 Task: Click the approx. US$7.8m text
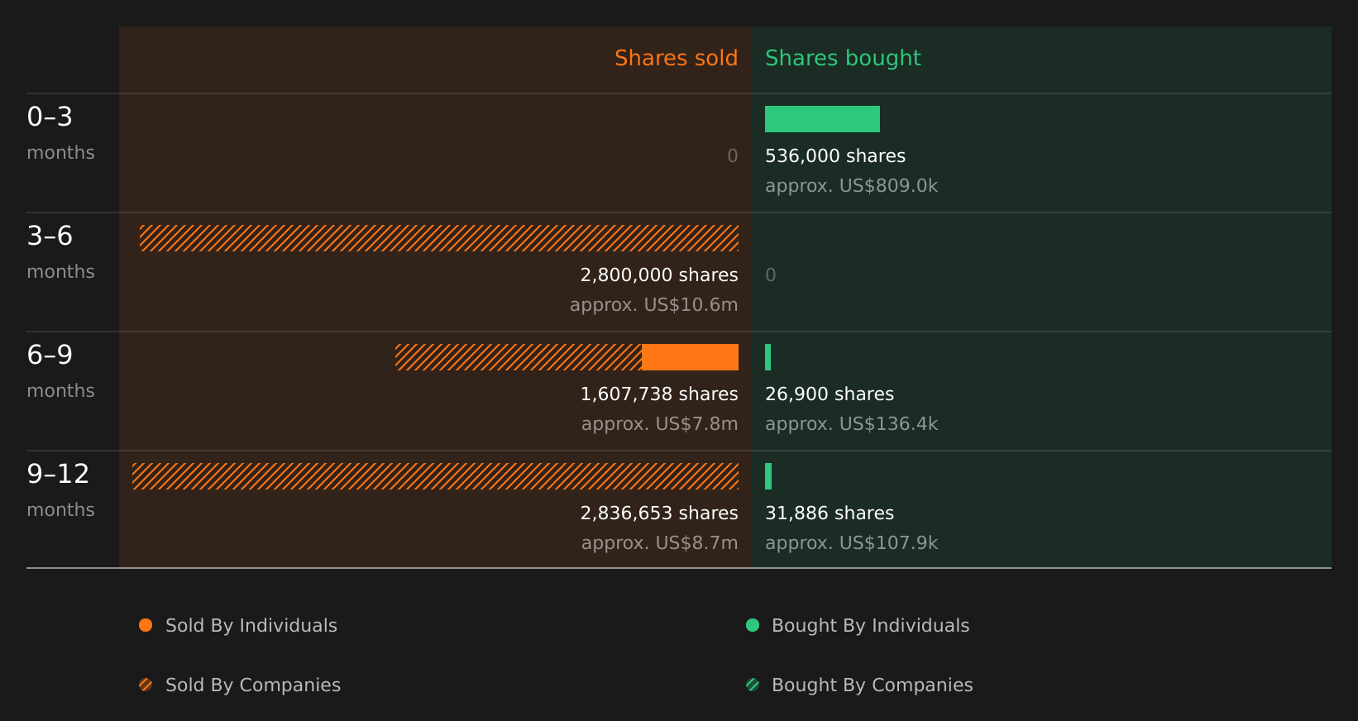pyautogui.click(x=660, y=424)
